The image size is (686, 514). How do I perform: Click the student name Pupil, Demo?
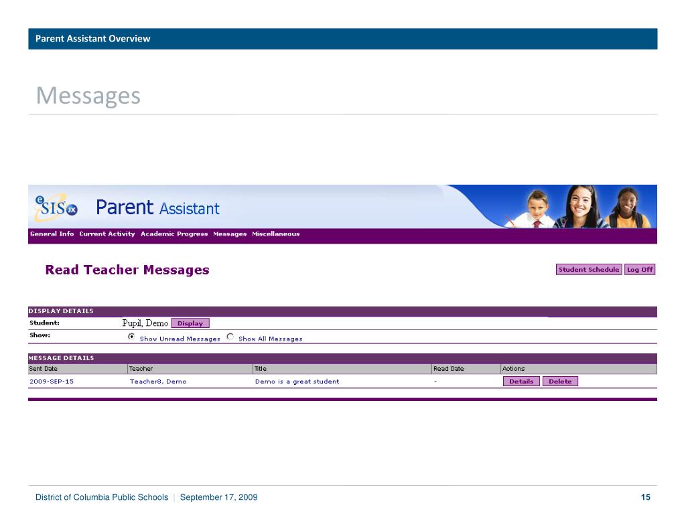tap(145, 323)
